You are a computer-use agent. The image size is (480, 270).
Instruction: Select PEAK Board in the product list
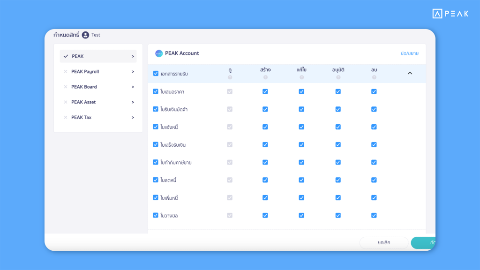98,87
